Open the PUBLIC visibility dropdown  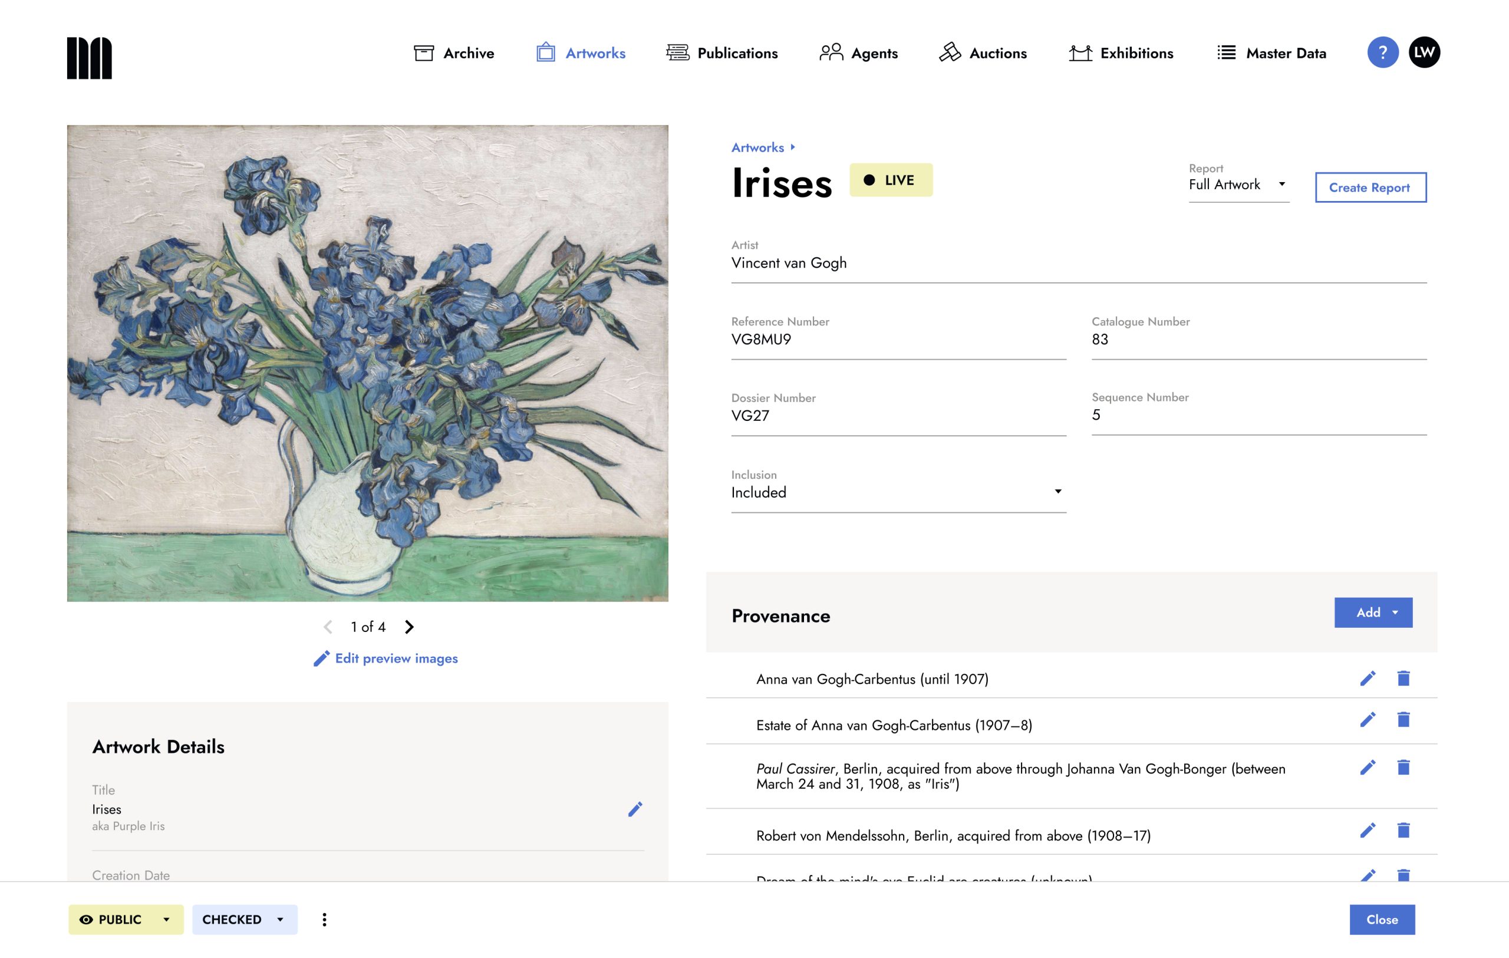(x=126, y=919)
